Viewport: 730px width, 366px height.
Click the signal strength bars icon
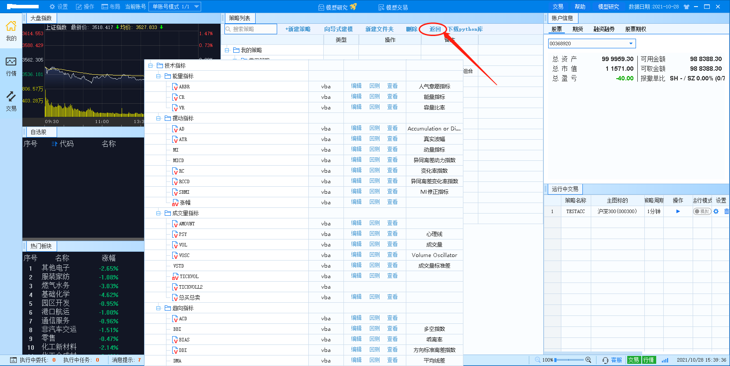665,360
